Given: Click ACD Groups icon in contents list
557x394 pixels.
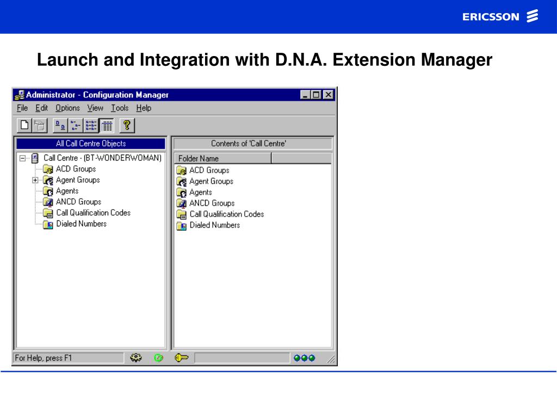Looking at the screenshot, I should (182, 170).
